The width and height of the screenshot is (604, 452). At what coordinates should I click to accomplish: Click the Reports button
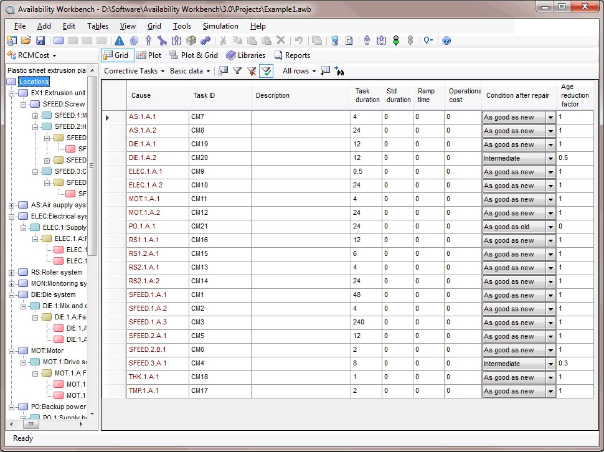coord(292,55)
